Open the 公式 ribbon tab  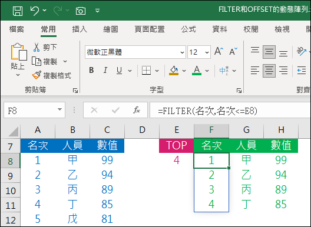188,29
